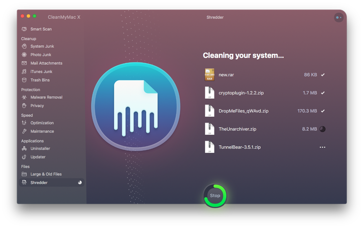The image size is (364, 228).
Task: Stop the shredding process
Action: pos(215,196)
